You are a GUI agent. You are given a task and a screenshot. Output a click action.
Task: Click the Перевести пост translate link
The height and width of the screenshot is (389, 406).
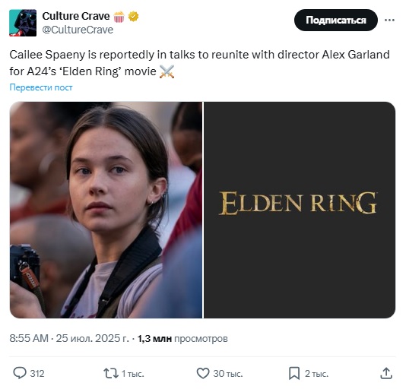pyautogui.click(x=41, y=87)
